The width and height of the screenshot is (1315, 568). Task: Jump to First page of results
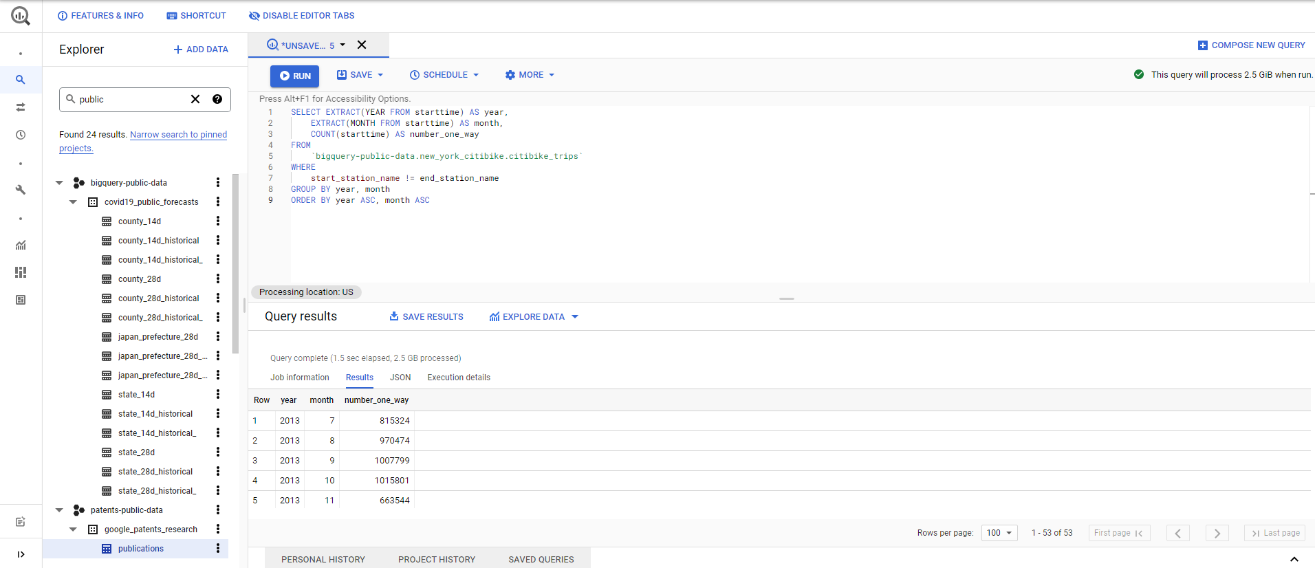(1119, 533)
